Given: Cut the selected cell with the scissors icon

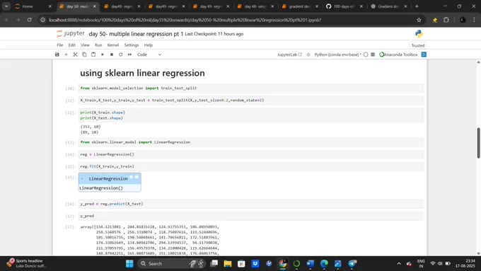Looking at the screenshot, I should 75,54.
